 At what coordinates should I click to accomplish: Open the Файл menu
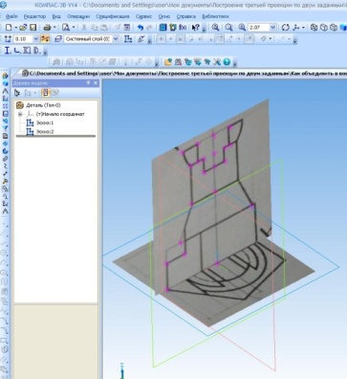pyautogui.click(x=11, y=16)
